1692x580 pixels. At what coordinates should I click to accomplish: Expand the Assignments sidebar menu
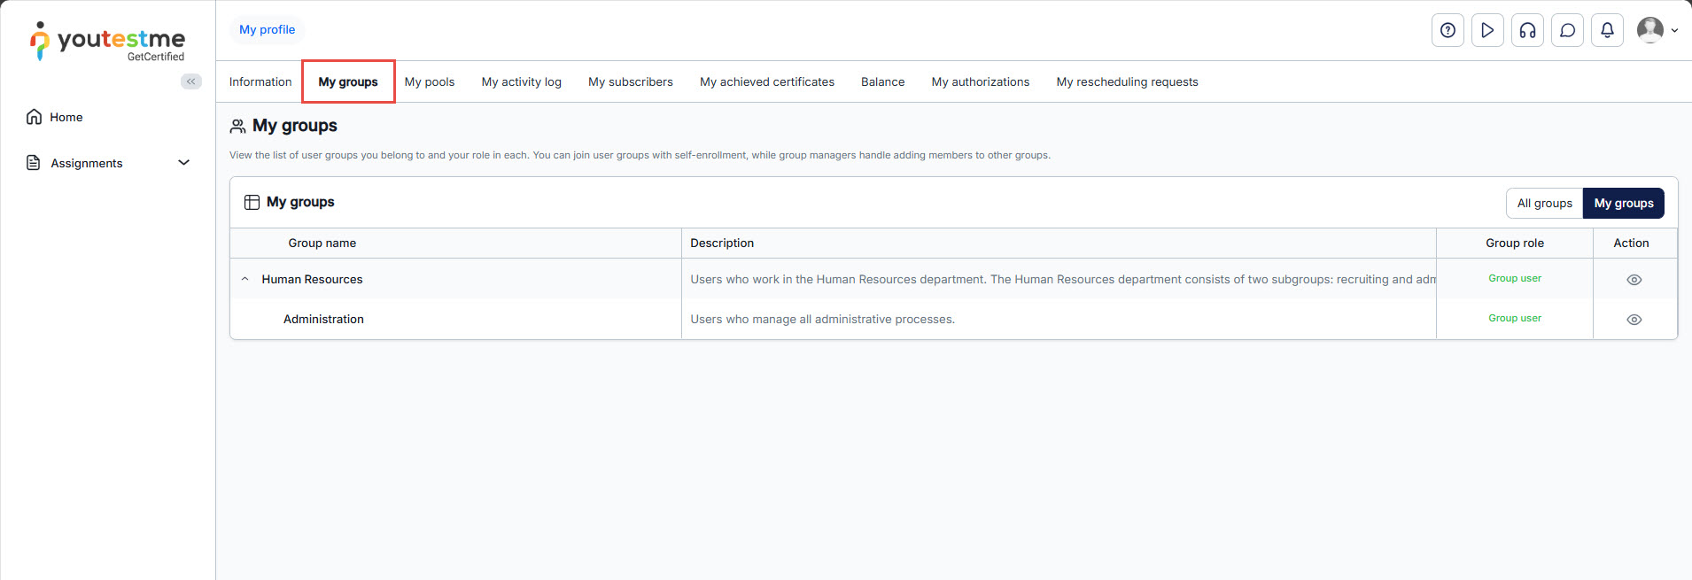(x=183, y=163)
